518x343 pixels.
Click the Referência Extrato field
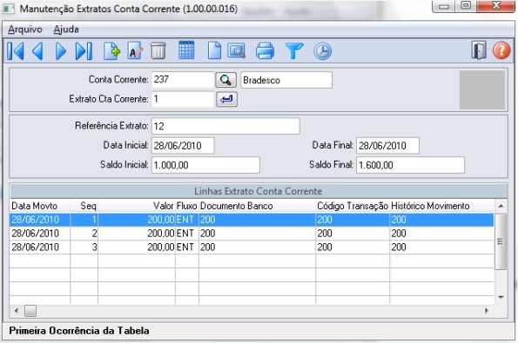pyautogui.click(x=225, y=126)
